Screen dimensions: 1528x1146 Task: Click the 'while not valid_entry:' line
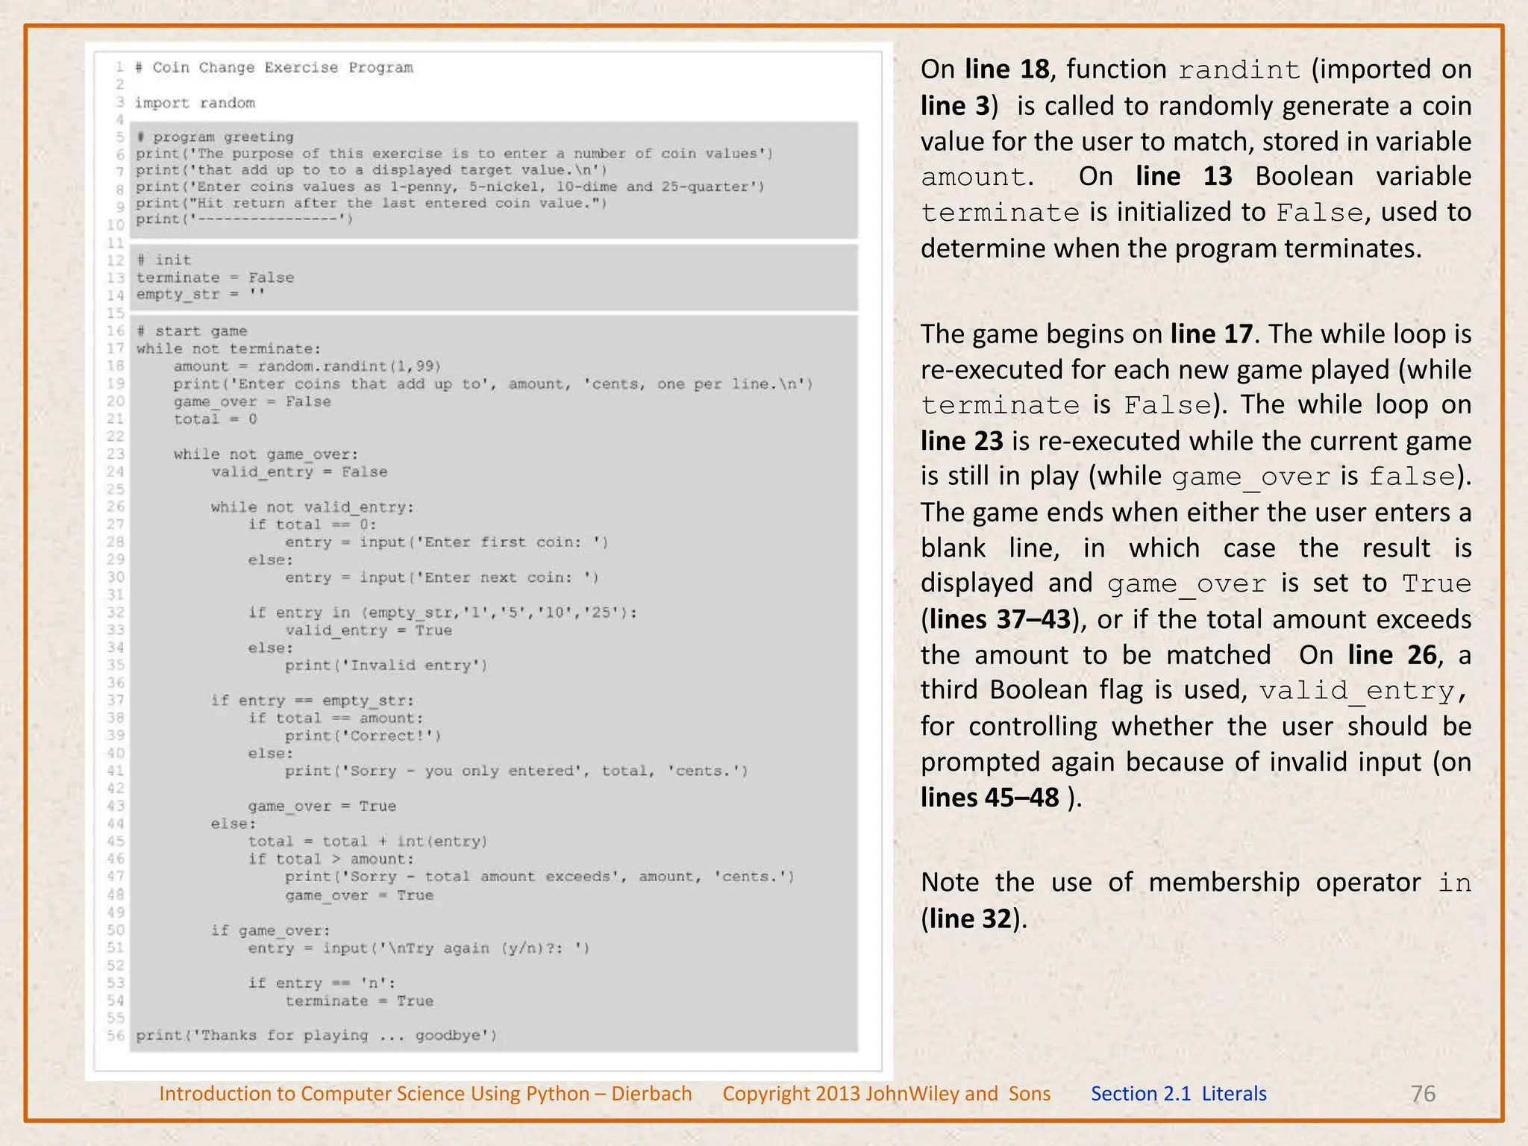click(312, 507)
